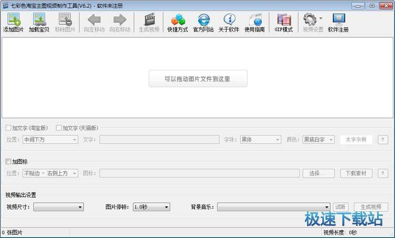Open the 快捷方式 shortcut icon
This screenshot has height=238, width=395.
coord(177,22)
